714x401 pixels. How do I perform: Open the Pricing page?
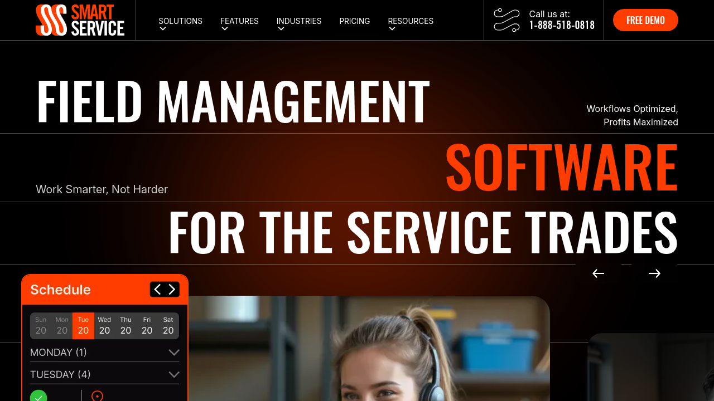[355, 21]
